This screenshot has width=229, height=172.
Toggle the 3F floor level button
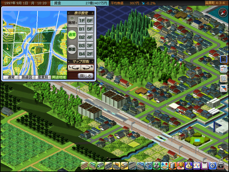(90, 46)
